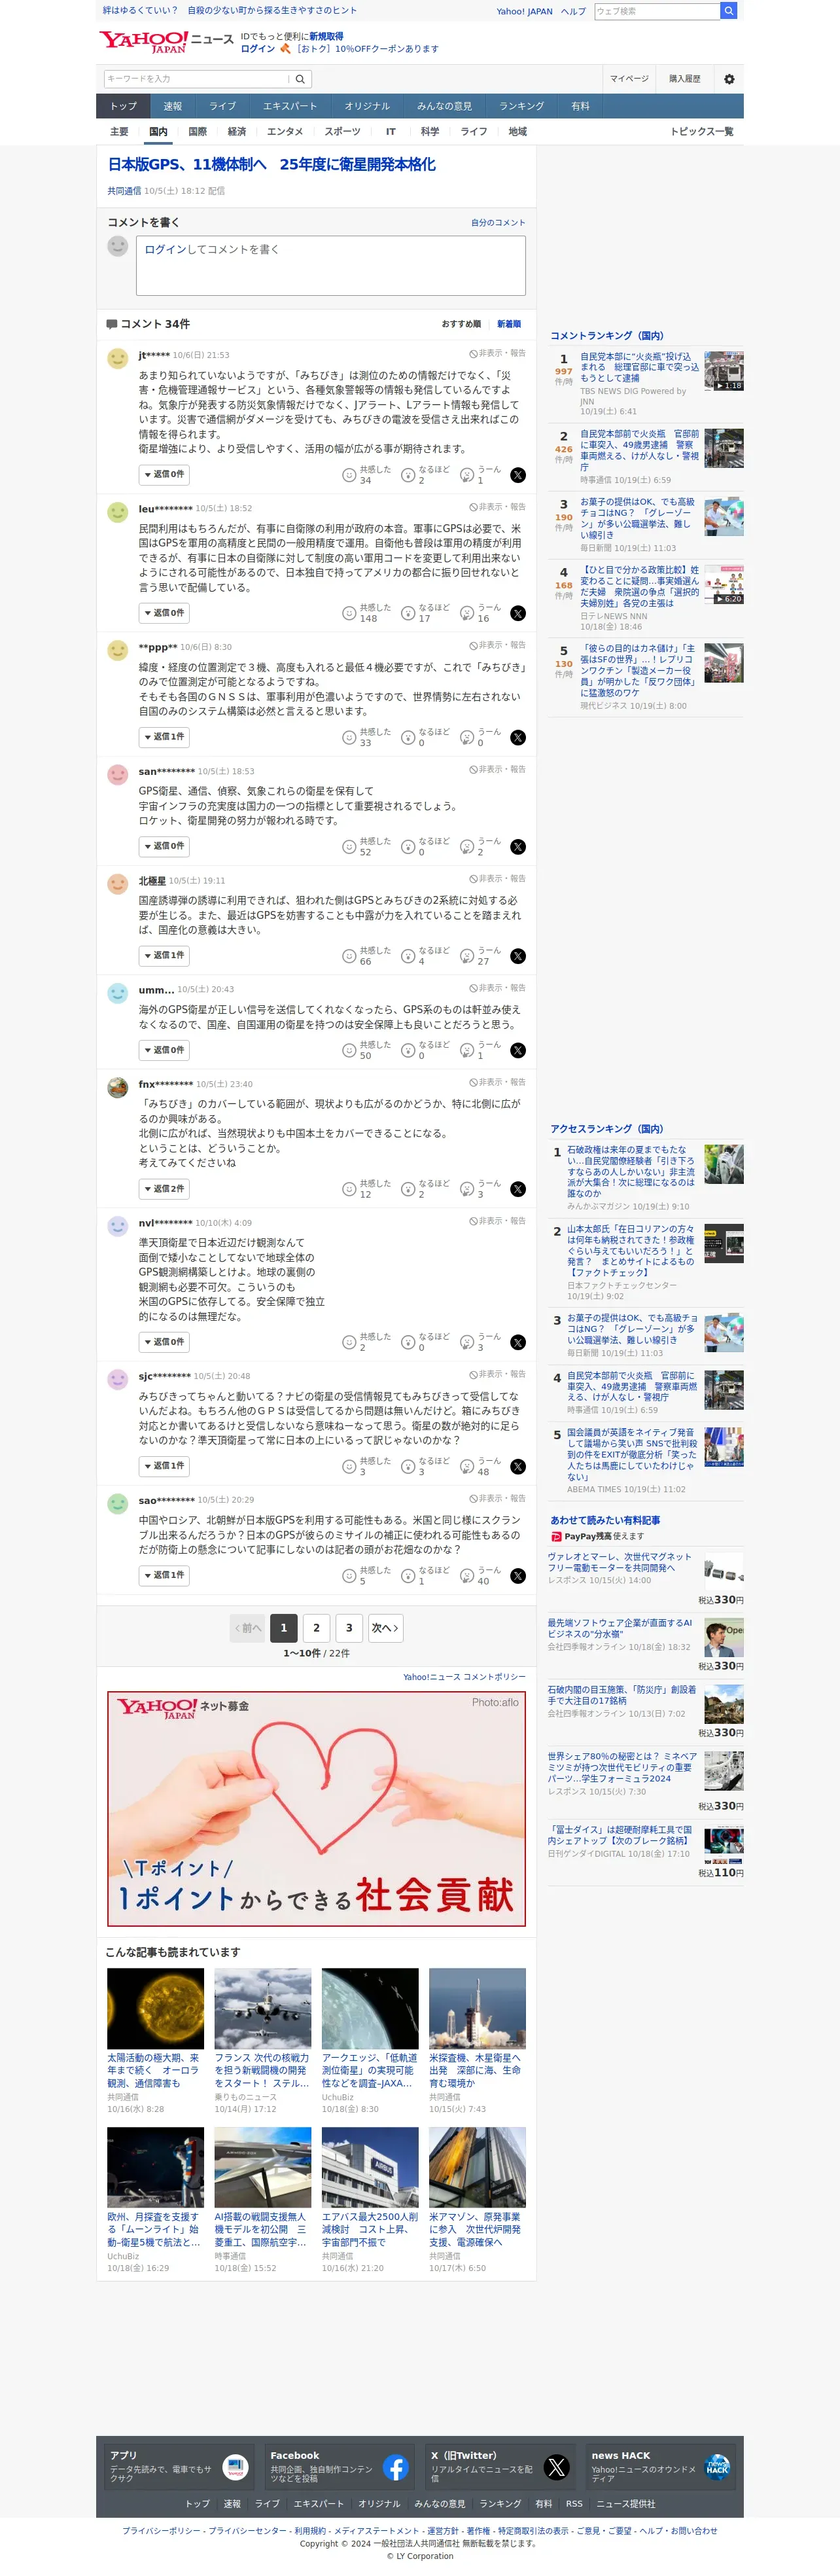Open the ライブ tab in top navigation

[222, 106]
